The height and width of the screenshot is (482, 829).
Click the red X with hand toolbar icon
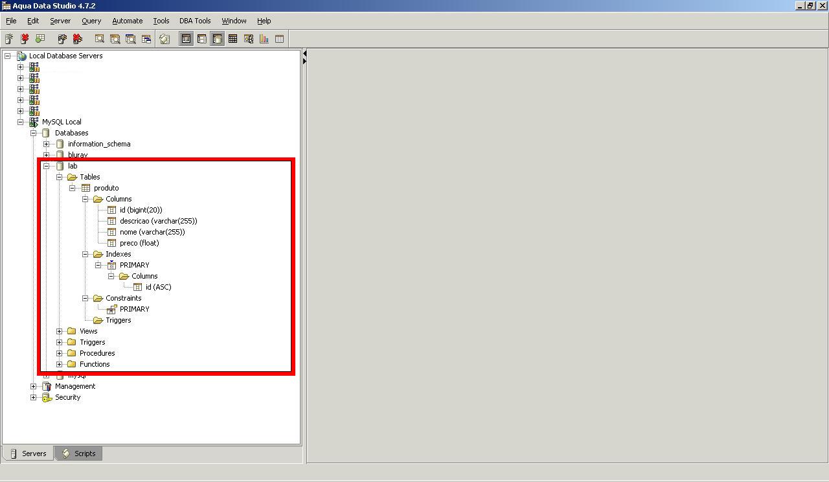[x=78, y=39]
